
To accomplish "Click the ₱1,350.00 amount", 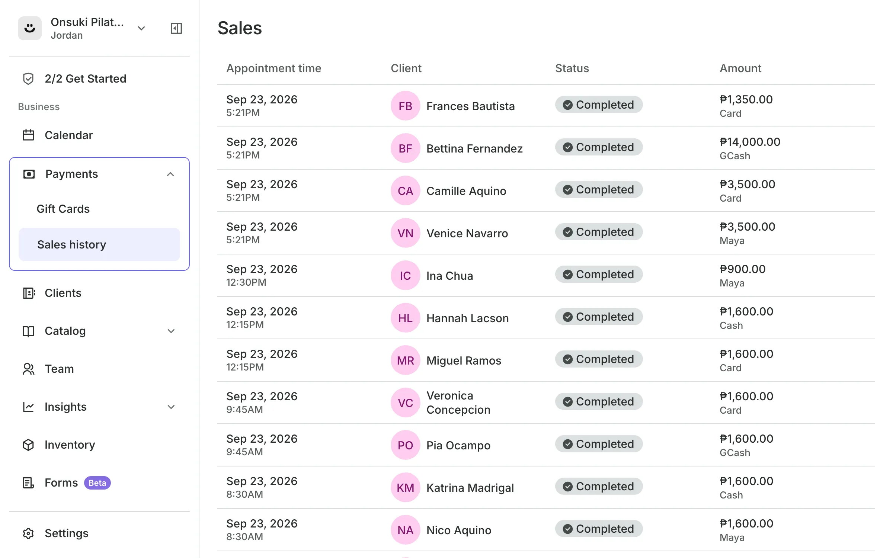I will click(746, 100).
